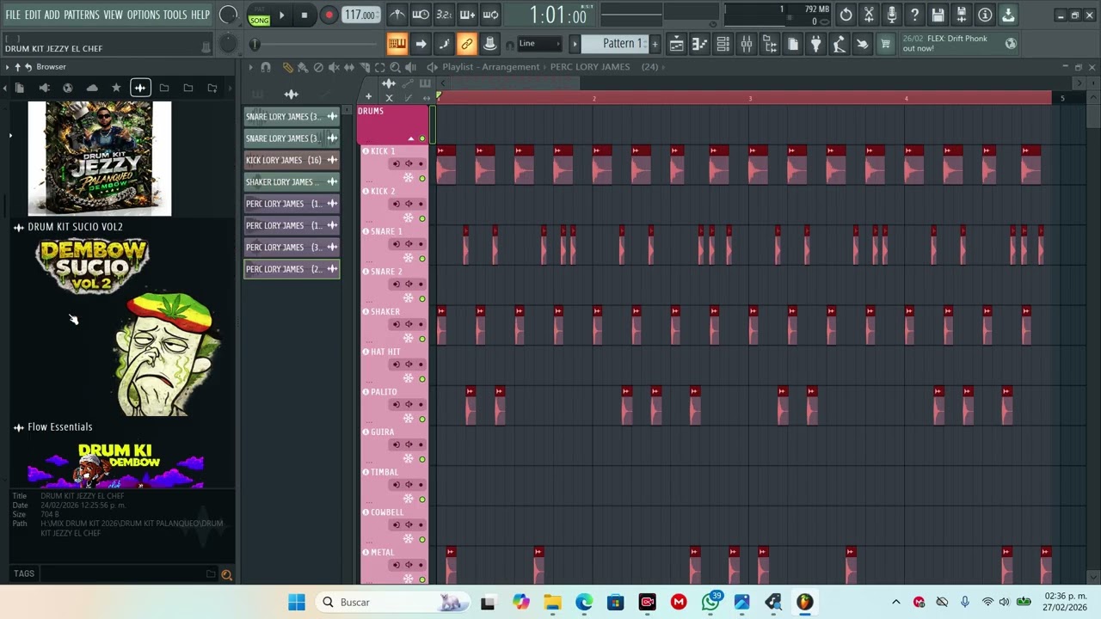The width and height of the screenshot is (1101, 619).
Task: Collapse the DRUMS group triangle
Action: pos(411,138)
